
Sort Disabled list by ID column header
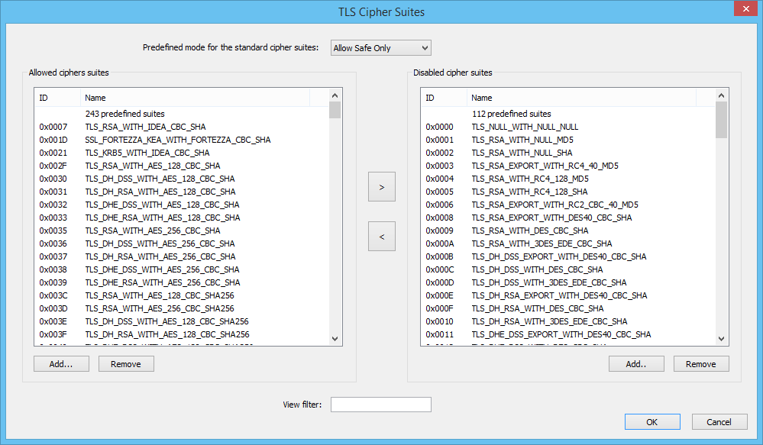[x=444, y=98]
